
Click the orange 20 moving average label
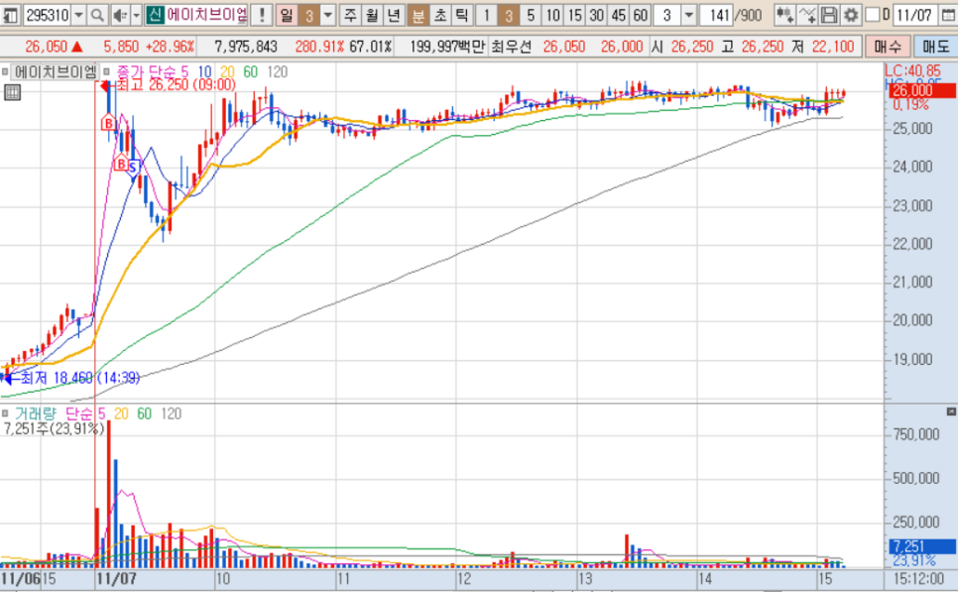[x=227, y=72]
